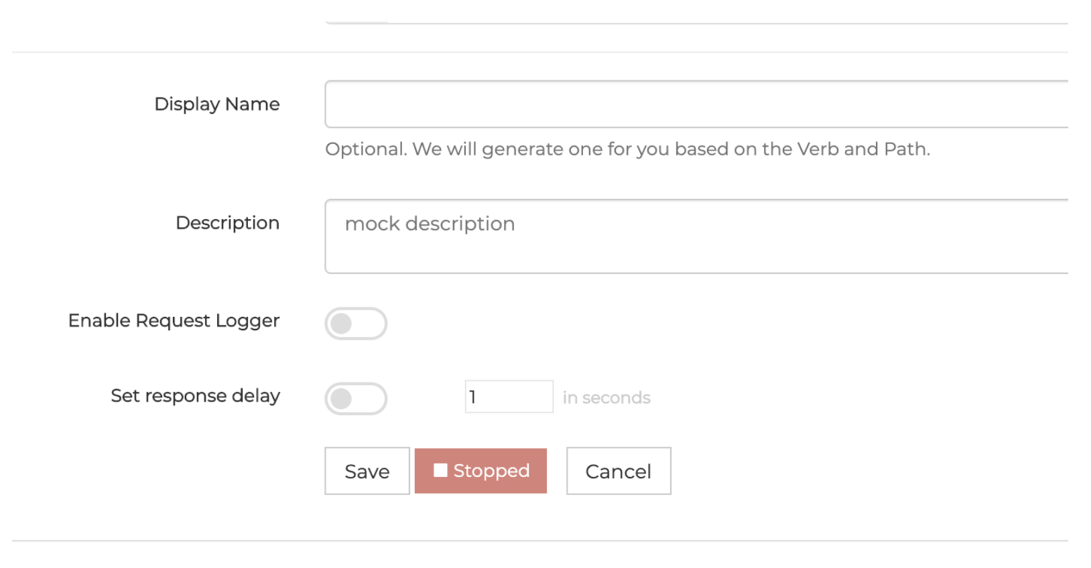Focus the Display Name text field
Viewport: 1091px width, 568px height.
click(x=696, y=104)
